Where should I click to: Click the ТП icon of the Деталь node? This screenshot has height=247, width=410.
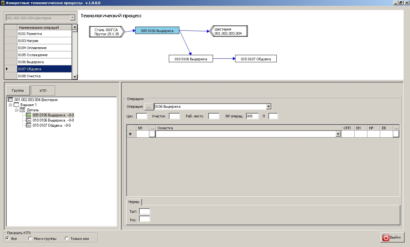click(22, 110)
